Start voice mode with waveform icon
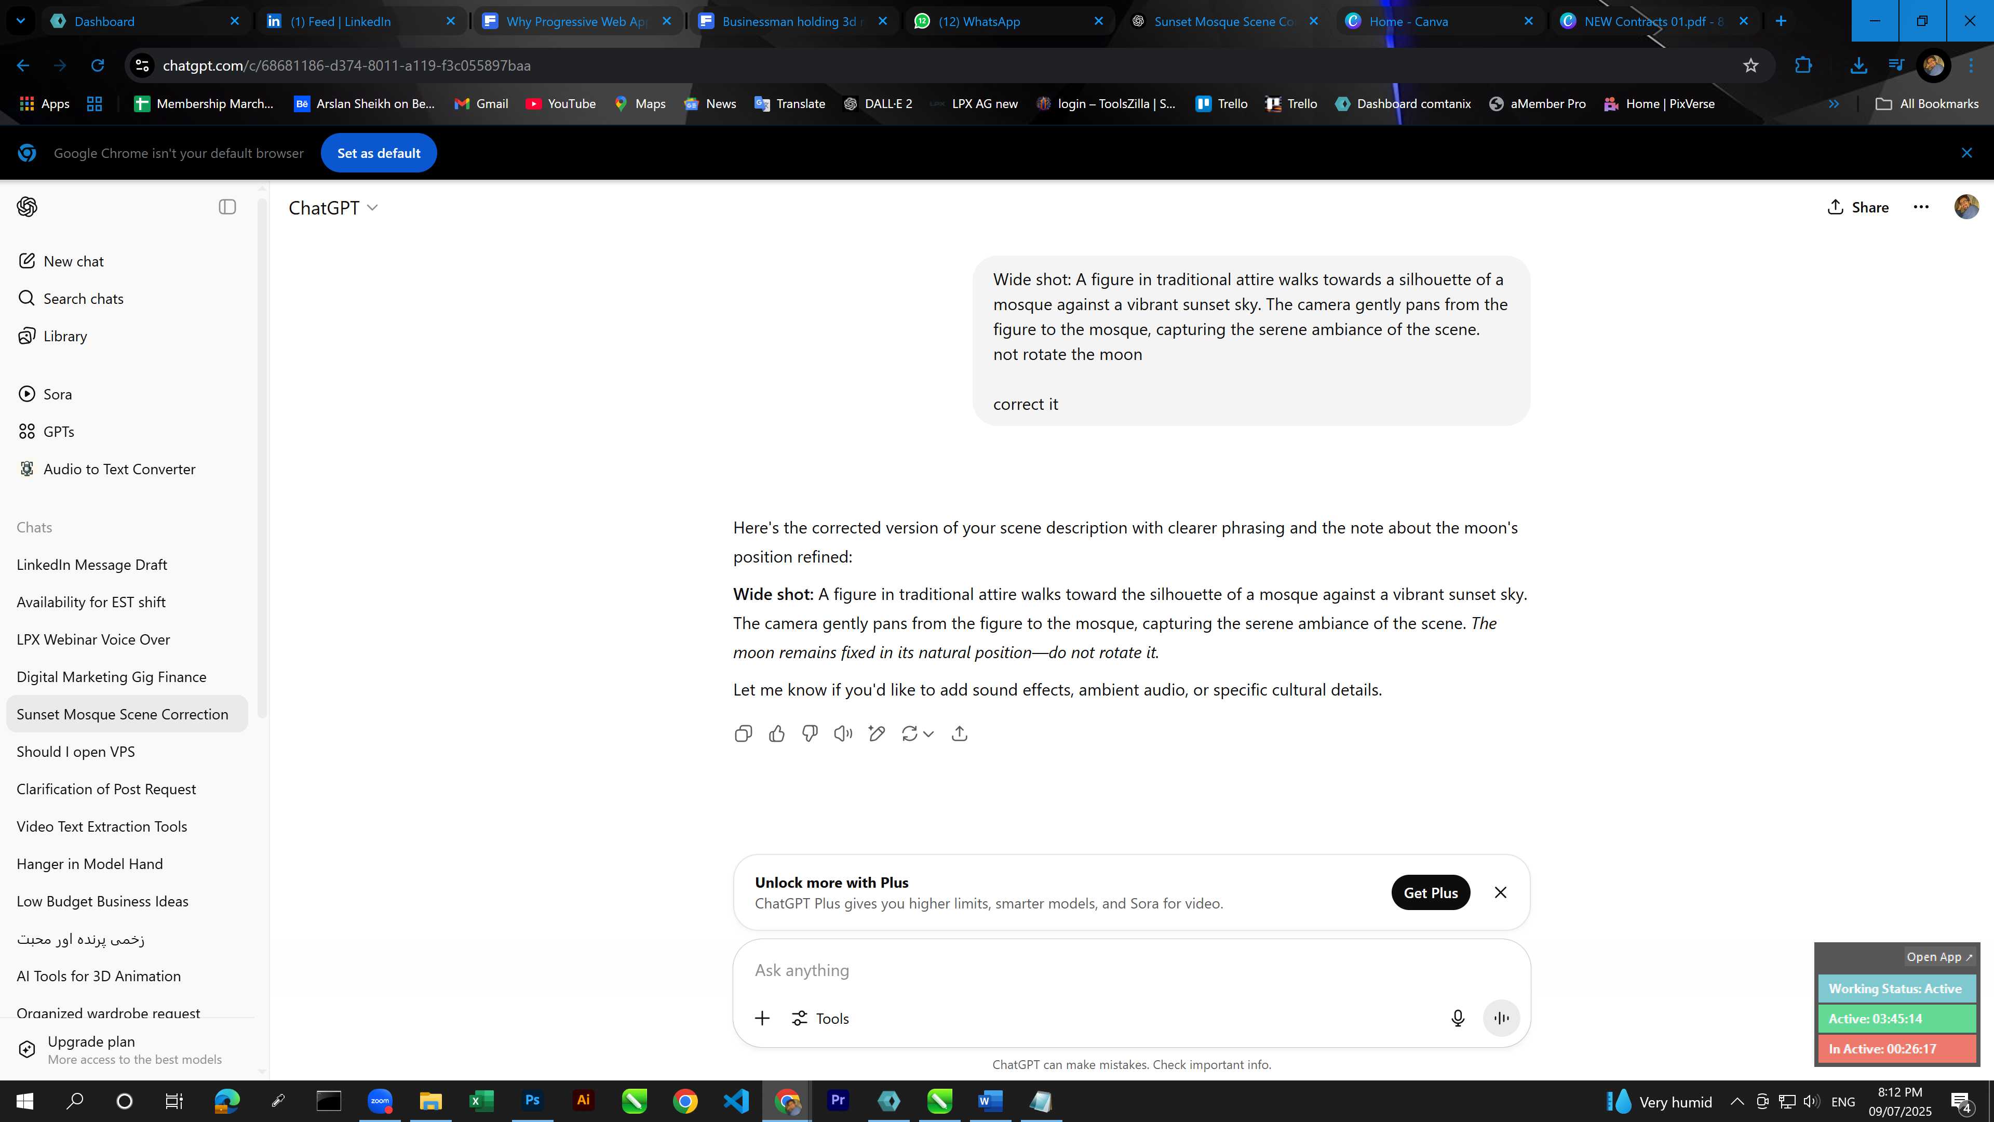 point(1501,1018)
